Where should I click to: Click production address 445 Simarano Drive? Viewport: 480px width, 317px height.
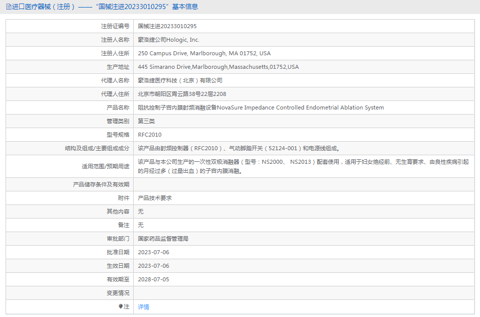point(218,67)
